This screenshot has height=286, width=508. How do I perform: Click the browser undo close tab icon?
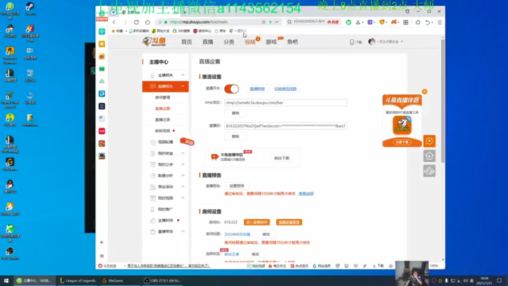click(x=427, y=22)
